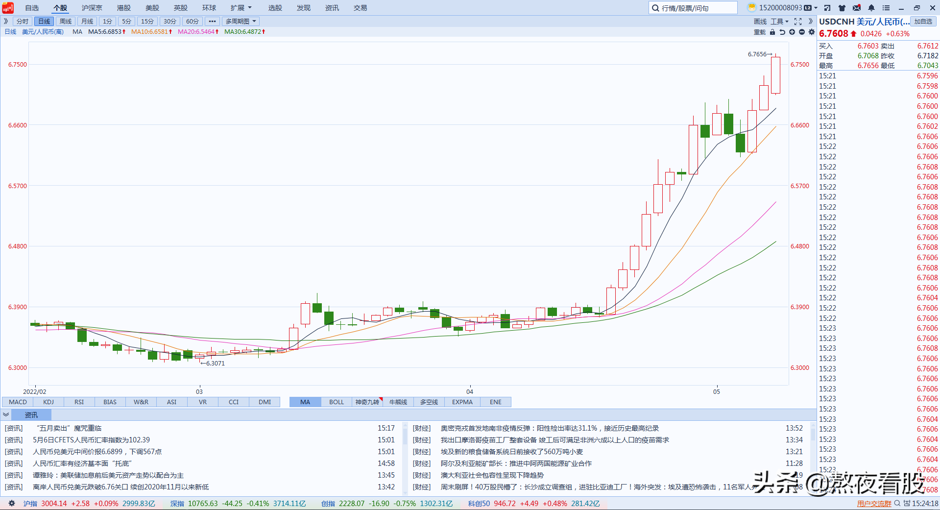Switch to MACD indicator tab

[18, 402]
